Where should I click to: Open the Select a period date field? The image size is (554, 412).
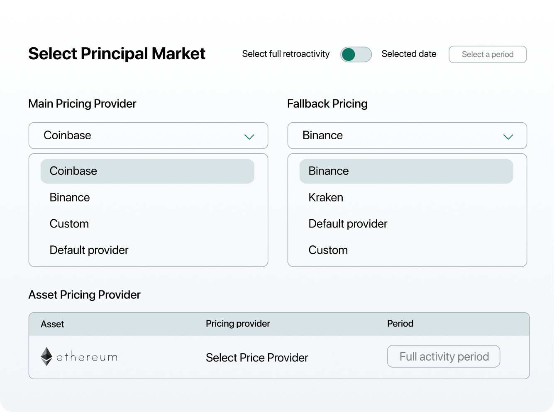click(488, 54)
